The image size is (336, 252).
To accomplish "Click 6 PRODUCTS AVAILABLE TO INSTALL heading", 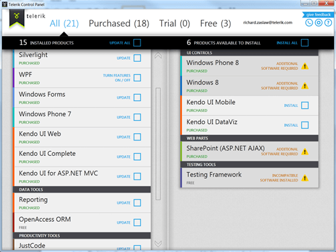I will click(224, 42).
